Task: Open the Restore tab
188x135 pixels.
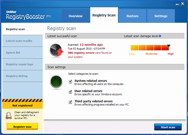Action: (x=132, y=16)
